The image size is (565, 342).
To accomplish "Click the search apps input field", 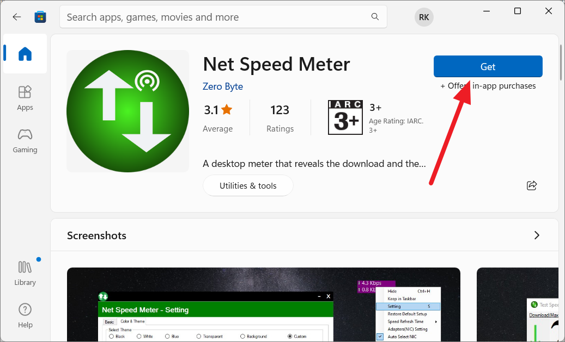I will coord(223,17).
